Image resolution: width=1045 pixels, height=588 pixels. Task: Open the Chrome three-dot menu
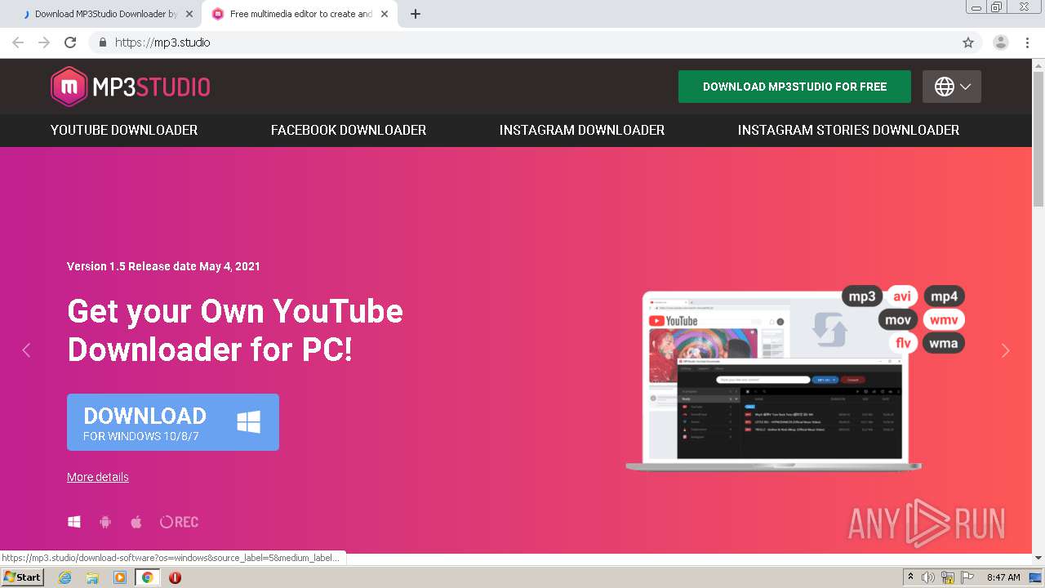click(x=1027, y=42)
